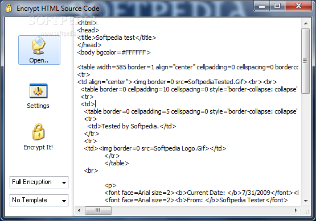The image size is (316, 221).
Task: Minimize the Encrypt HTML Source Code window
Action: (262, 7)
